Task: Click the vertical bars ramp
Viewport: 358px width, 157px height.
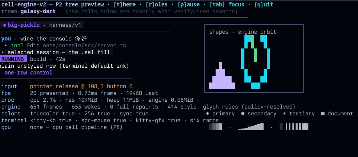Action: click(294, 127)
